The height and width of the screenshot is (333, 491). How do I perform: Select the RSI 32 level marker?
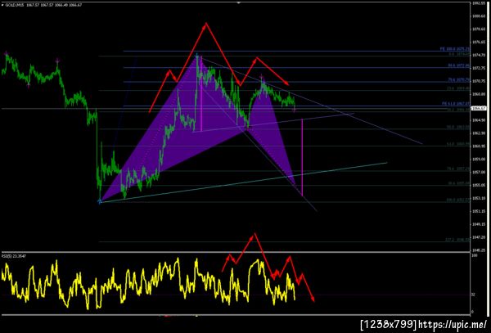[x=473, y=295]
